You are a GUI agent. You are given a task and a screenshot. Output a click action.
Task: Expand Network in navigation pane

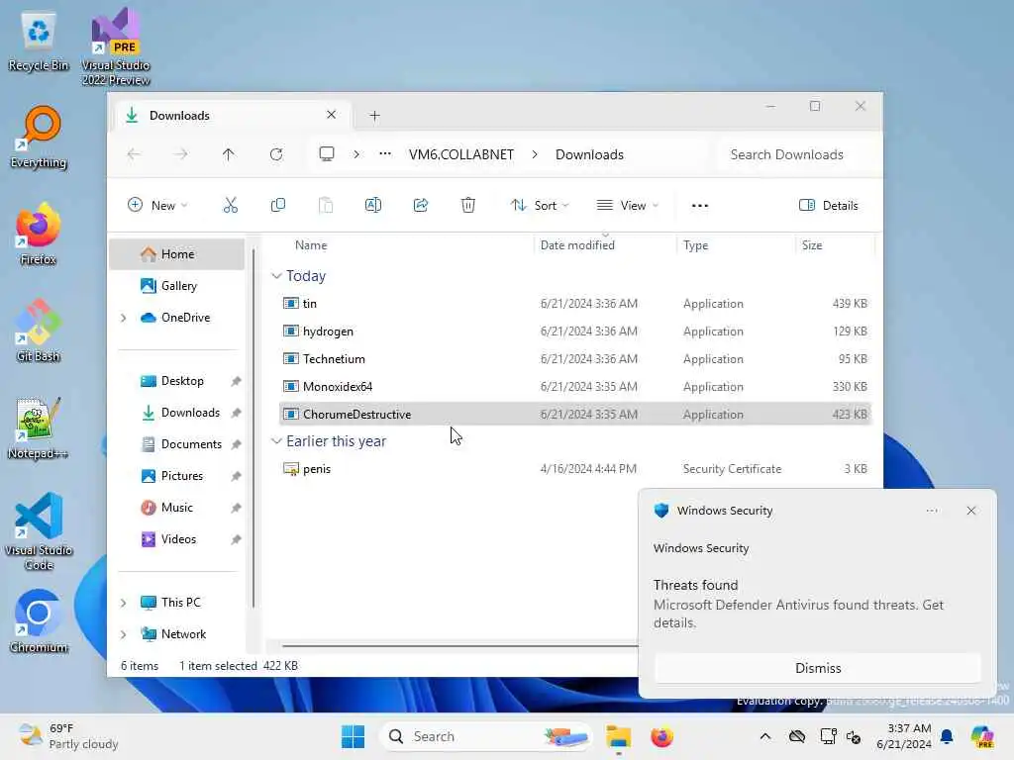point(123,634)
